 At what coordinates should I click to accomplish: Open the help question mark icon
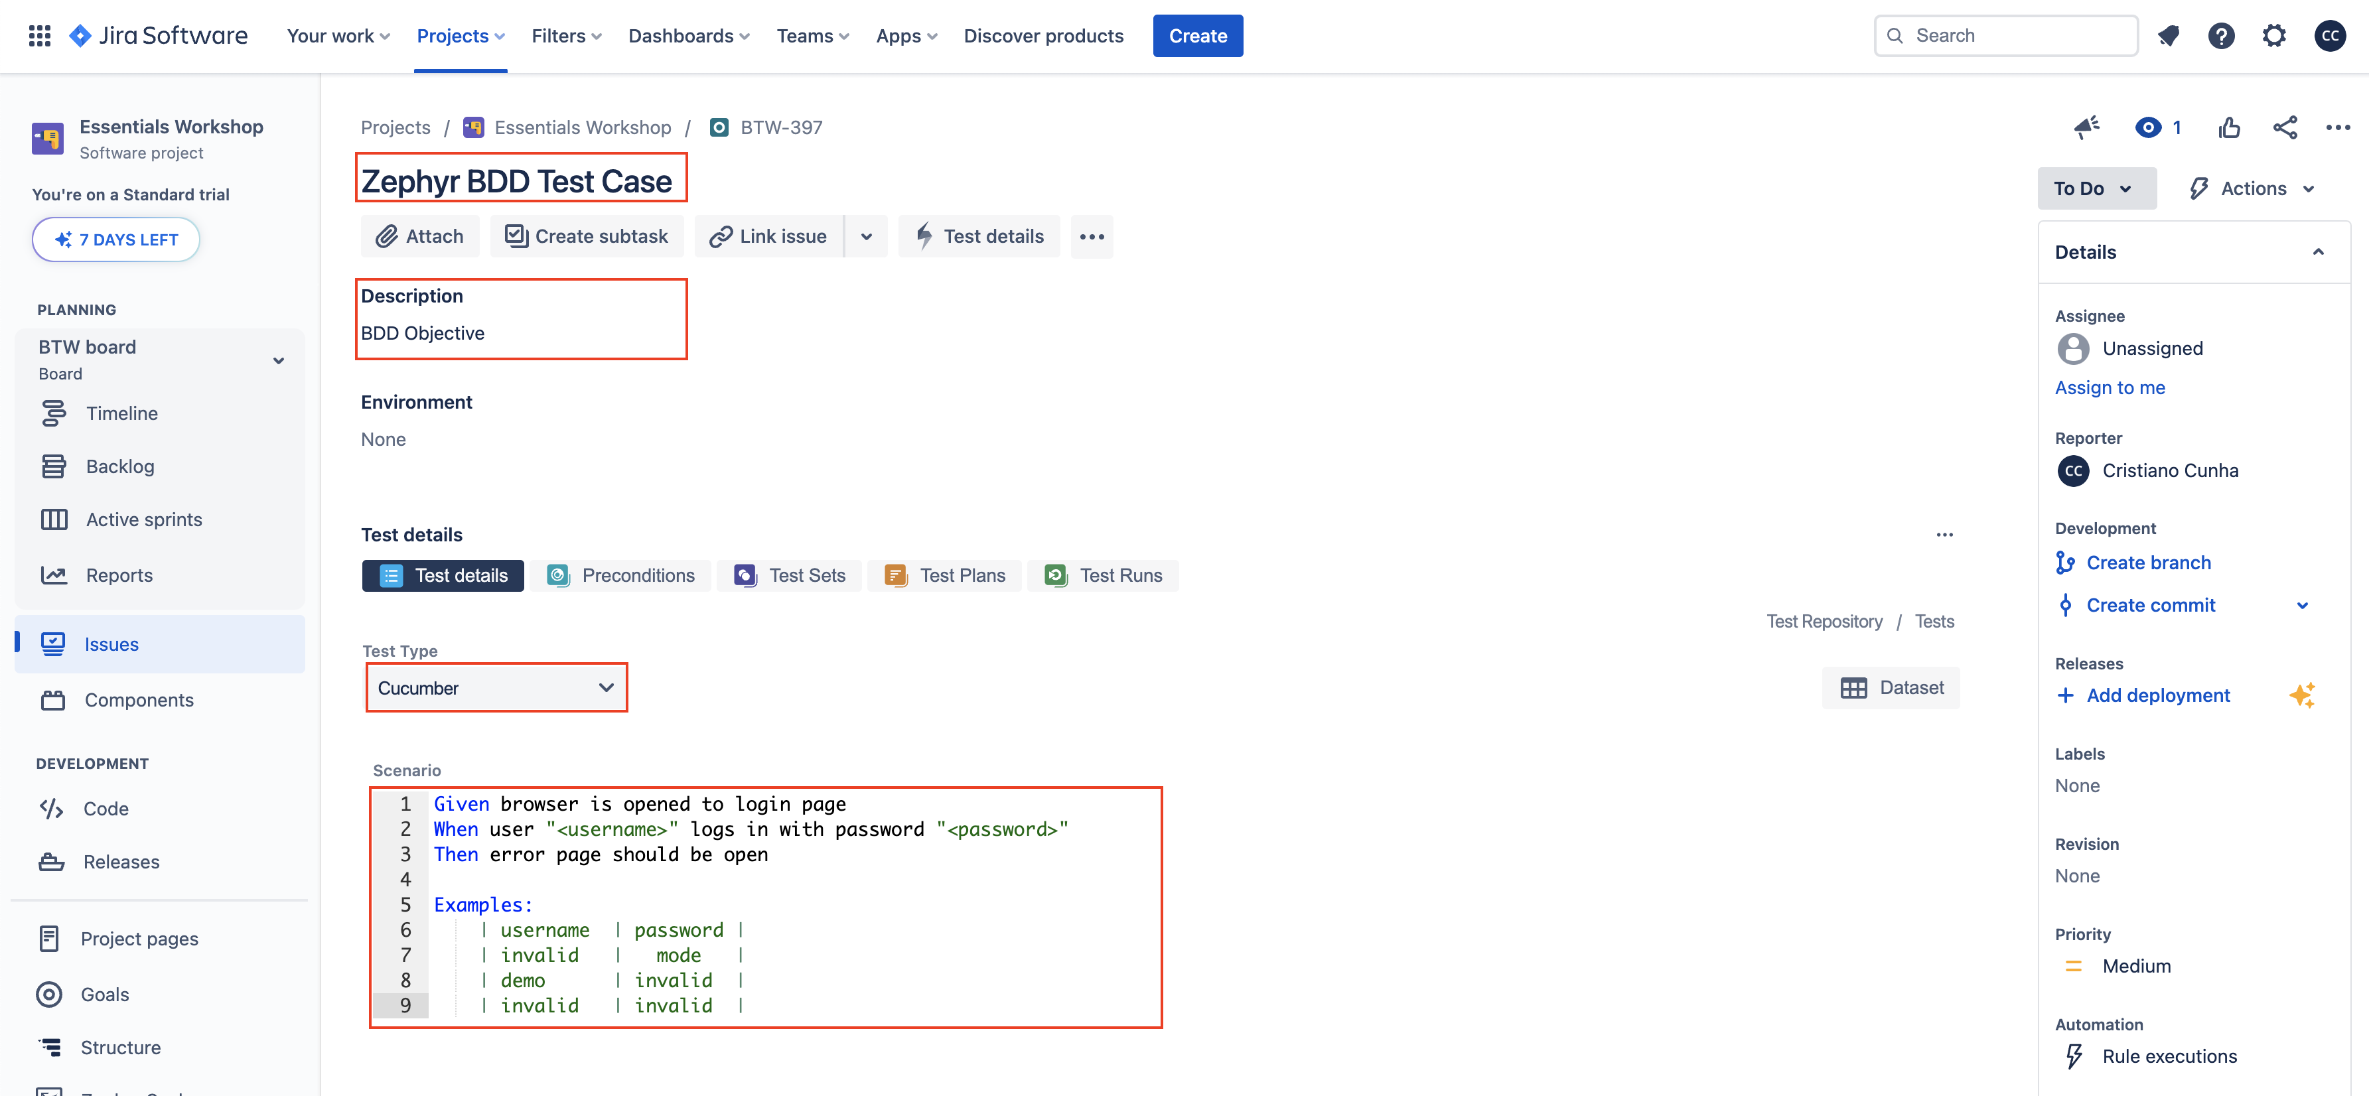click(2221, 36)
